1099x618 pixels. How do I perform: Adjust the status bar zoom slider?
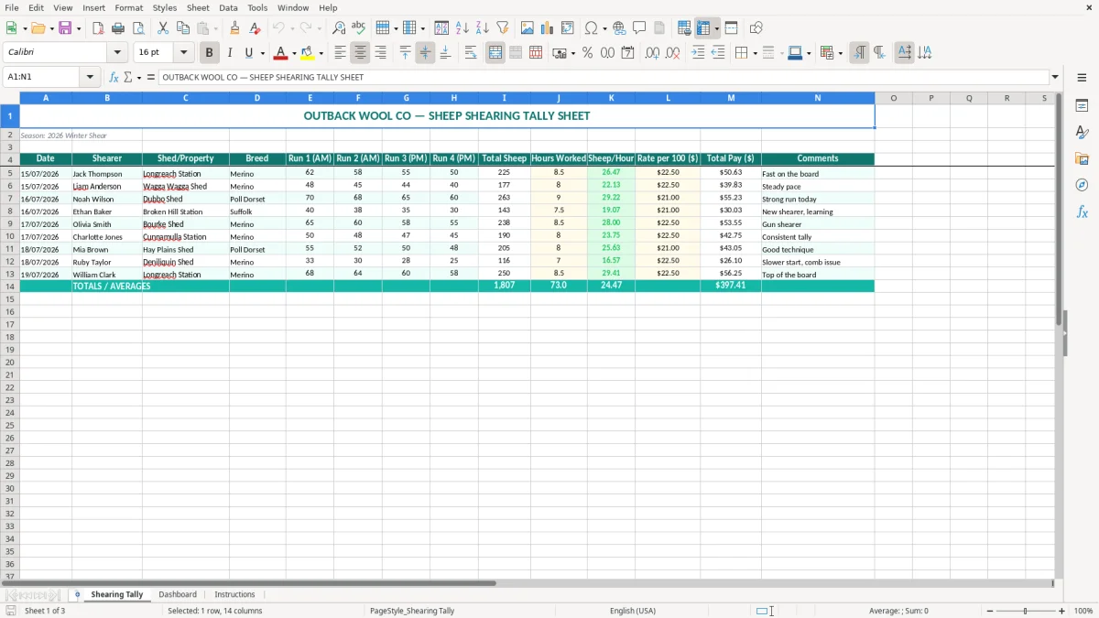click(1024, 611)
